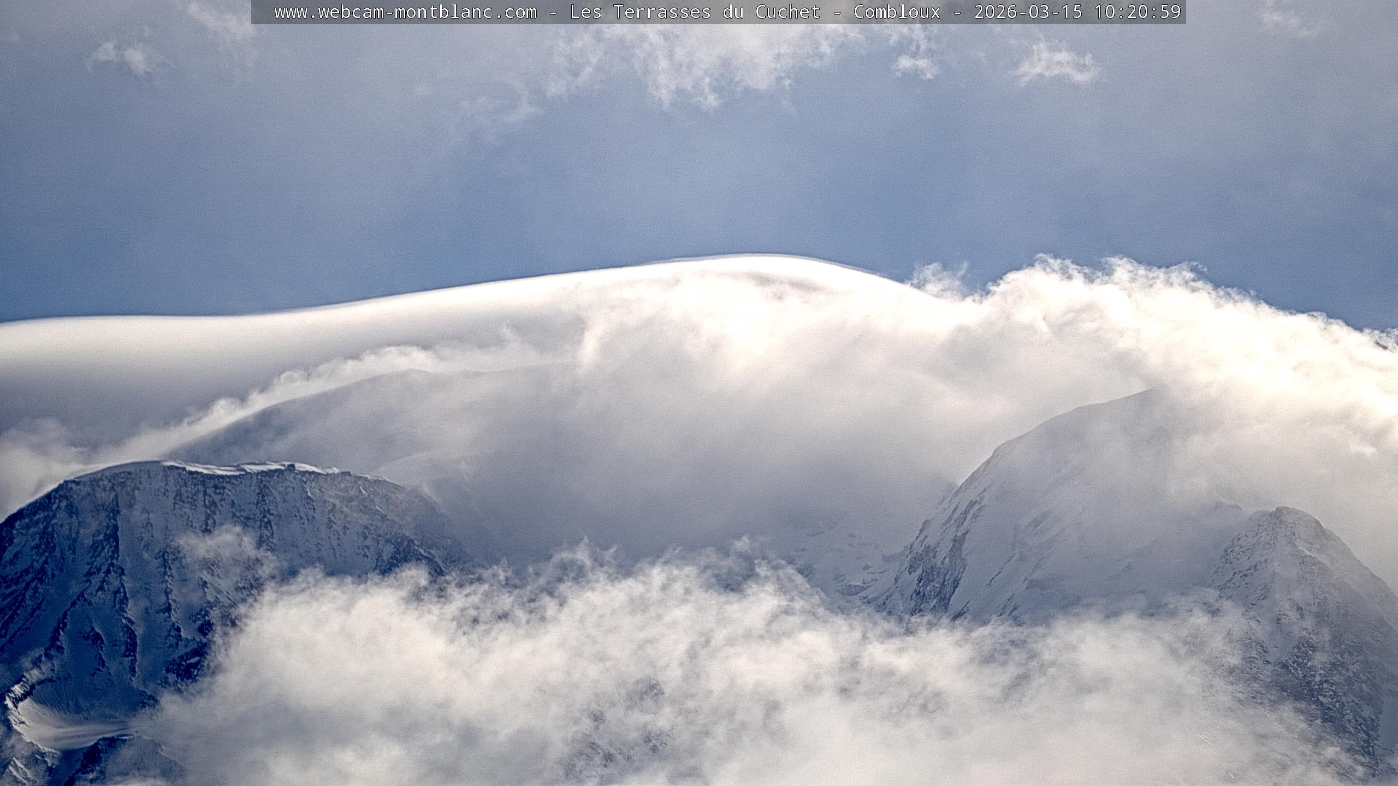Click the 2026-03-15 date stamp
This screenshot has height=786, width=1398.
(x=1028, y=12)
